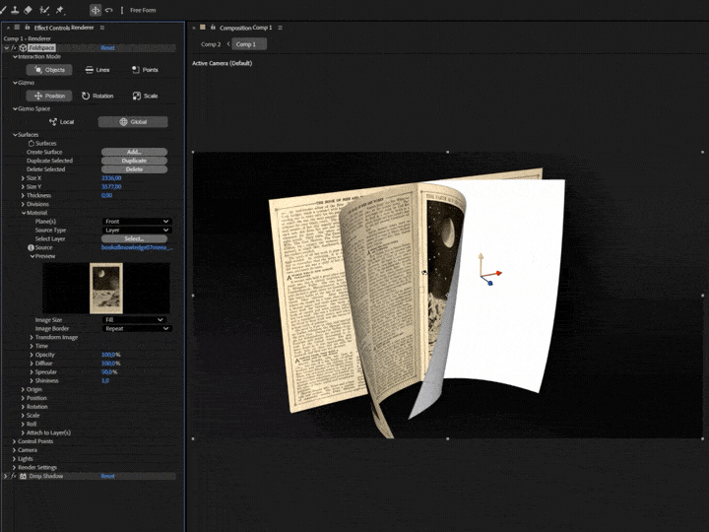Set interaction mode to Lines
This screenshot has height=532, width=709.
[x=97, y=70]
